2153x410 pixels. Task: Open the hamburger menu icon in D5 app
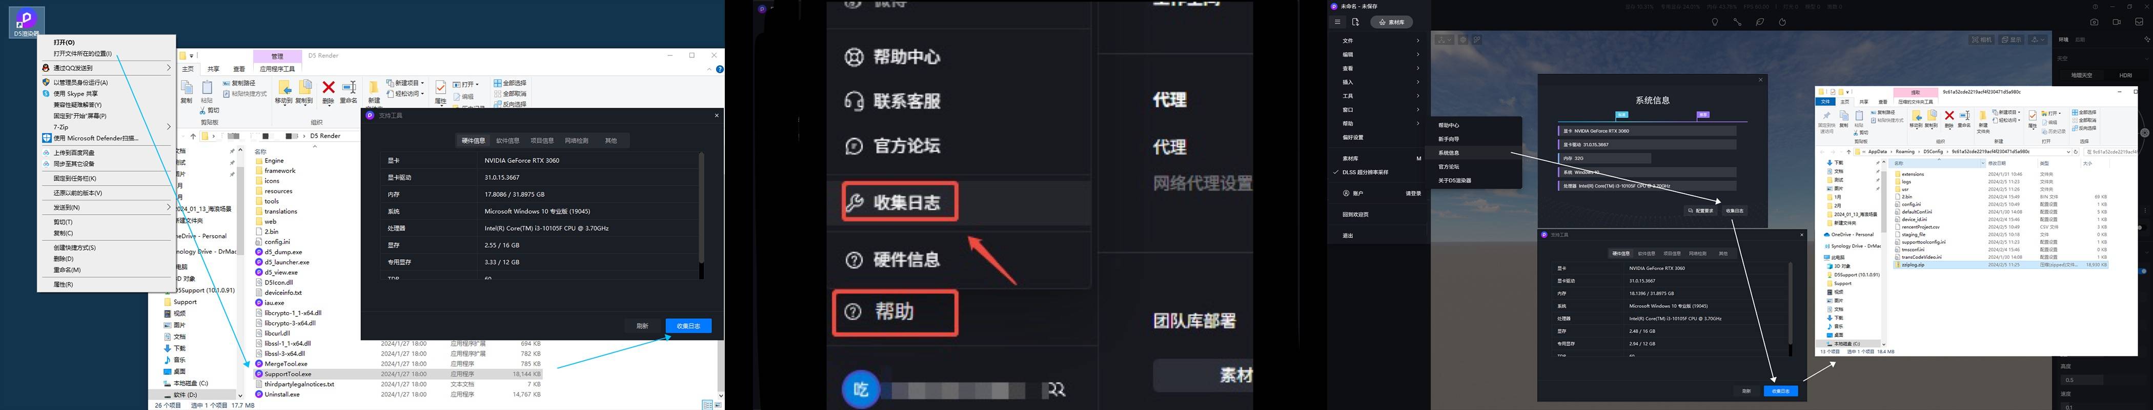click(1337, 23)
